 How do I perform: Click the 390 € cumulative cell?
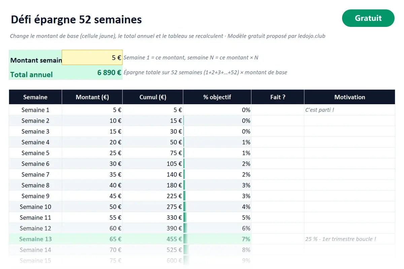click(153, 228)
